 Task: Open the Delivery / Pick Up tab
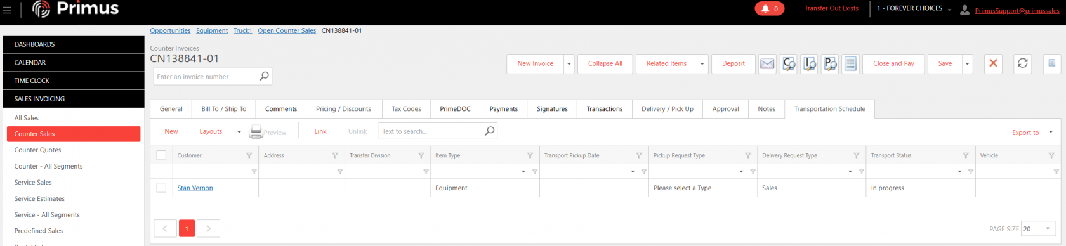tap(668, 109)
